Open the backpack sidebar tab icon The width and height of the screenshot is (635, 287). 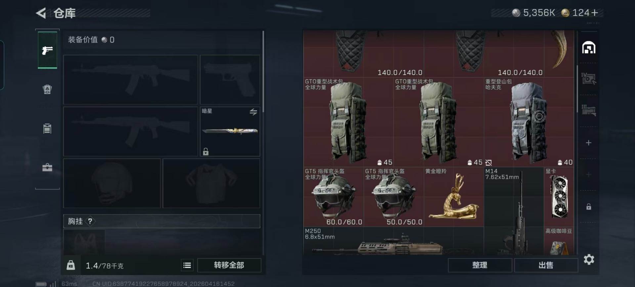(x=47, y=128)
